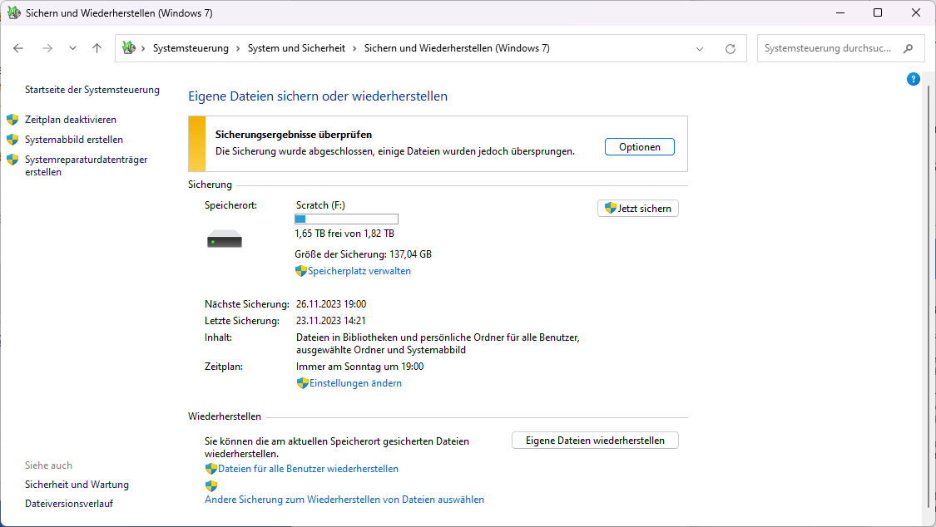The image size is (936, 527).
Task: Open Dateiversionsverlauf
Action: click(x=69, y=503)
